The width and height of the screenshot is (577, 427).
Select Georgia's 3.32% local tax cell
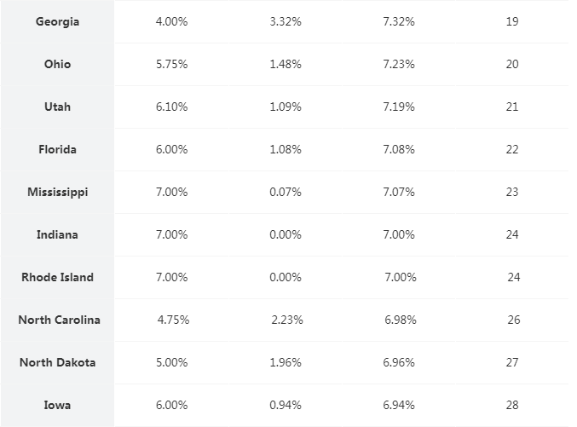286,22
